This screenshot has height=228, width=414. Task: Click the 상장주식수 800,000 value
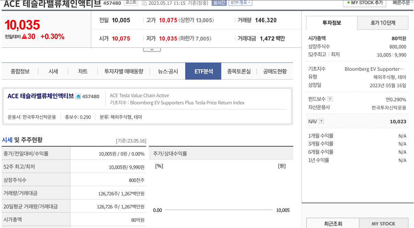(x=398, y=47)
